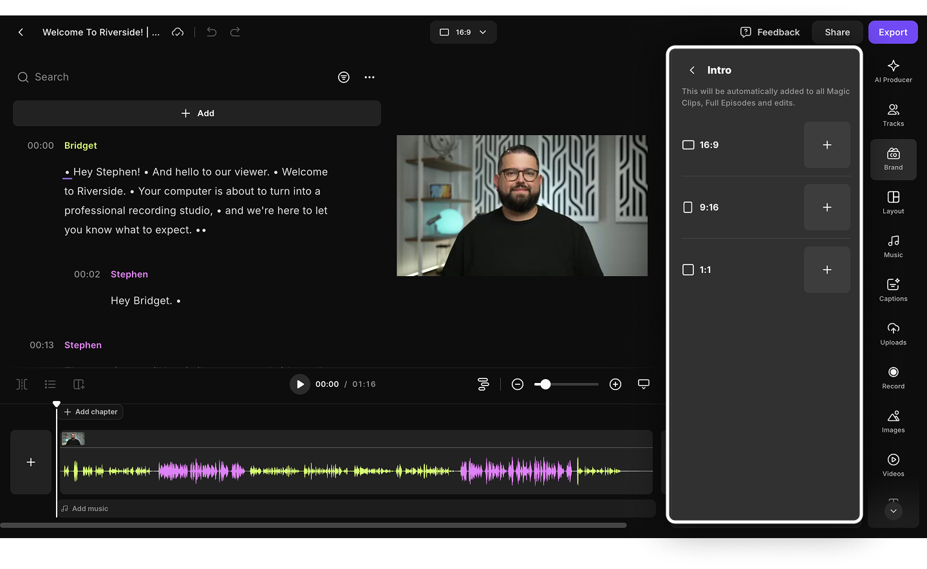Open the Tracks sidebar panel

(x=893, y=115)
